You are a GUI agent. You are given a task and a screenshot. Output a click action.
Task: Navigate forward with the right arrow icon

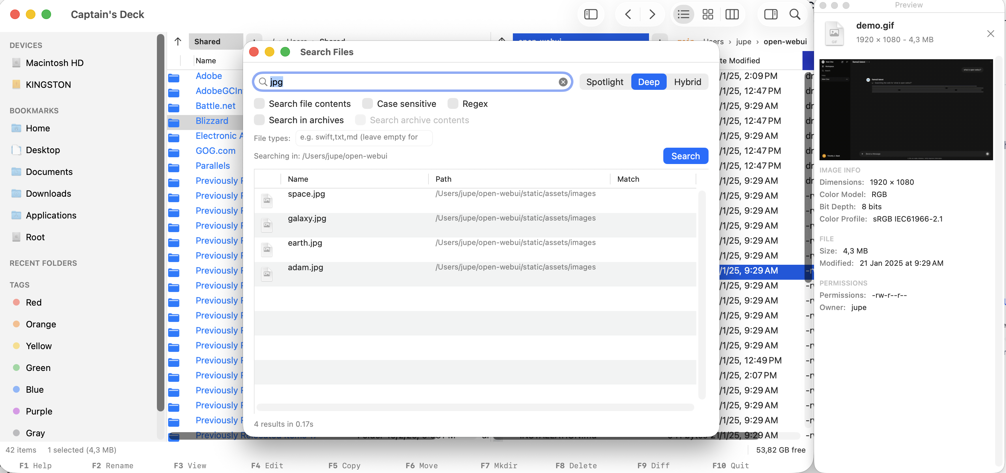click(x=652, y=14)
